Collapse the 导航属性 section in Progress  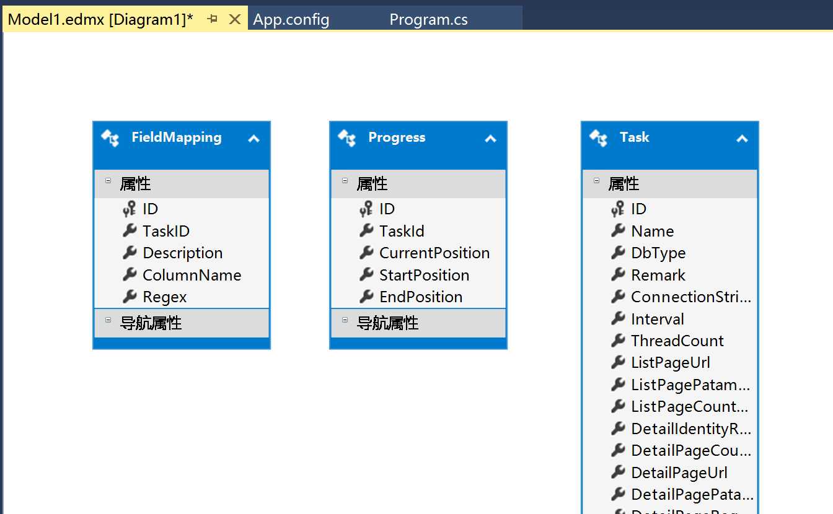pos(345,320)
